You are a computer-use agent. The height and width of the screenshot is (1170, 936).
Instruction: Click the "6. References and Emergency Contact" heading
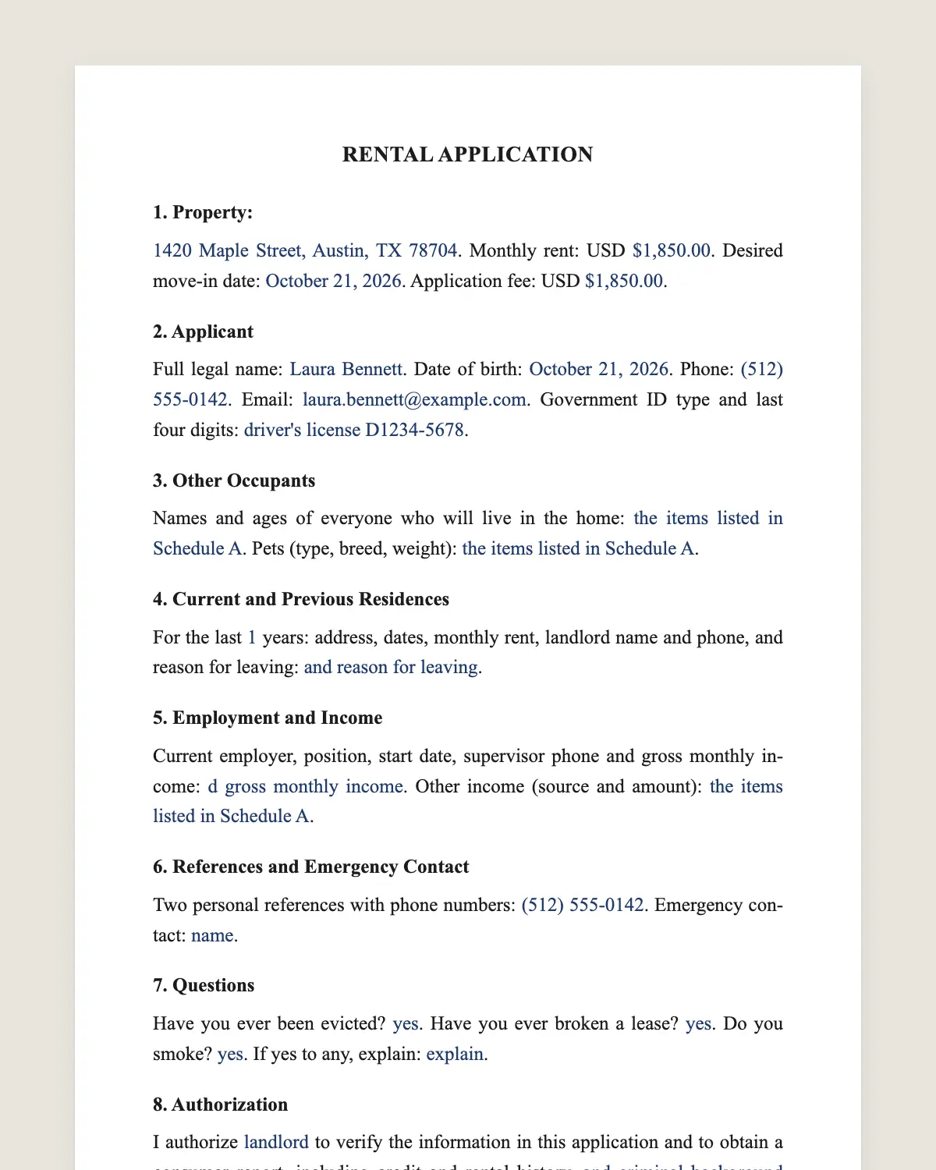tap(311, 867)
